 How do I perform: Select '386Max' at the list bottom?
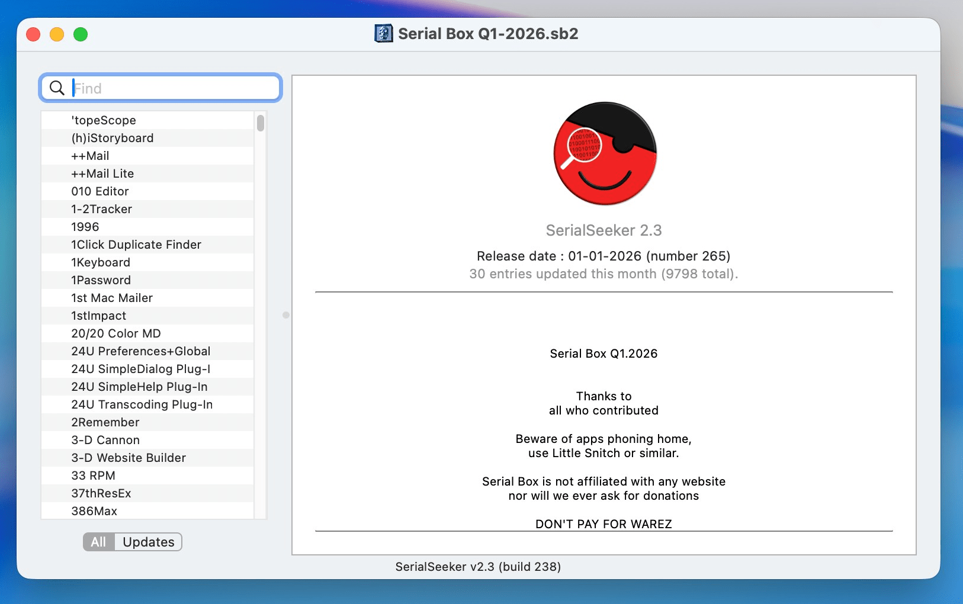point(94,510)
